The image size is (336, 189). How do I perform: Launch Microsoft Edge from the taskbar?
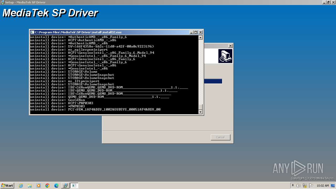[x=56, y=186]
